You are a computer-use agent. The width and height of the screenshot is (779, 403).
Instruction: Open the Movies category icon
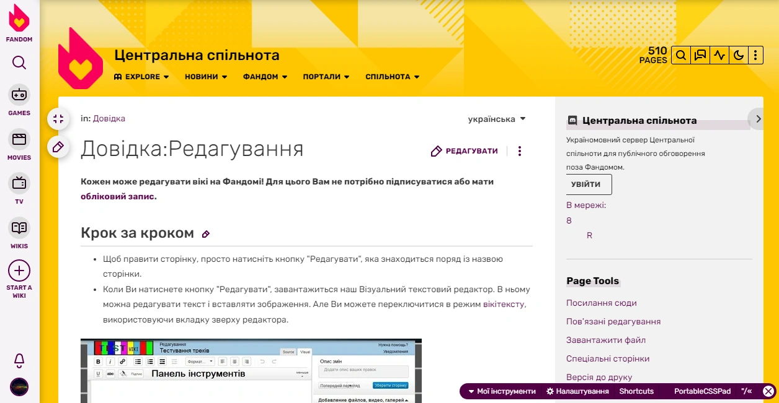[19, 139]
